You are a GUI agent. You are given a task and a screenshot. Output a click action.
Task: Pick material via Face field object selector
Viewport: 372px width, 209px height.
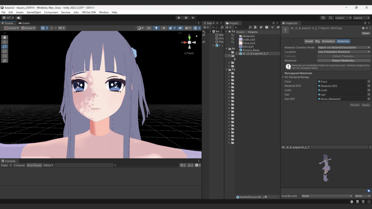(369, 82)
